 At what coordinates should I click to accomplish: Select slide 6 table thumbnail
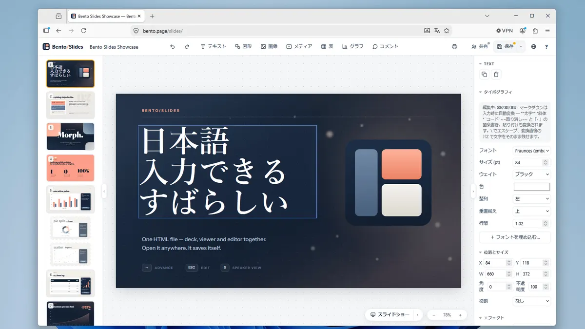tap(71, 284)
